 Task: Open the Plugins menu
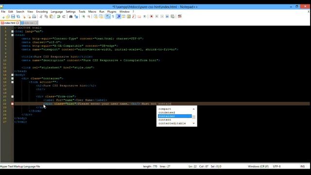112,12
